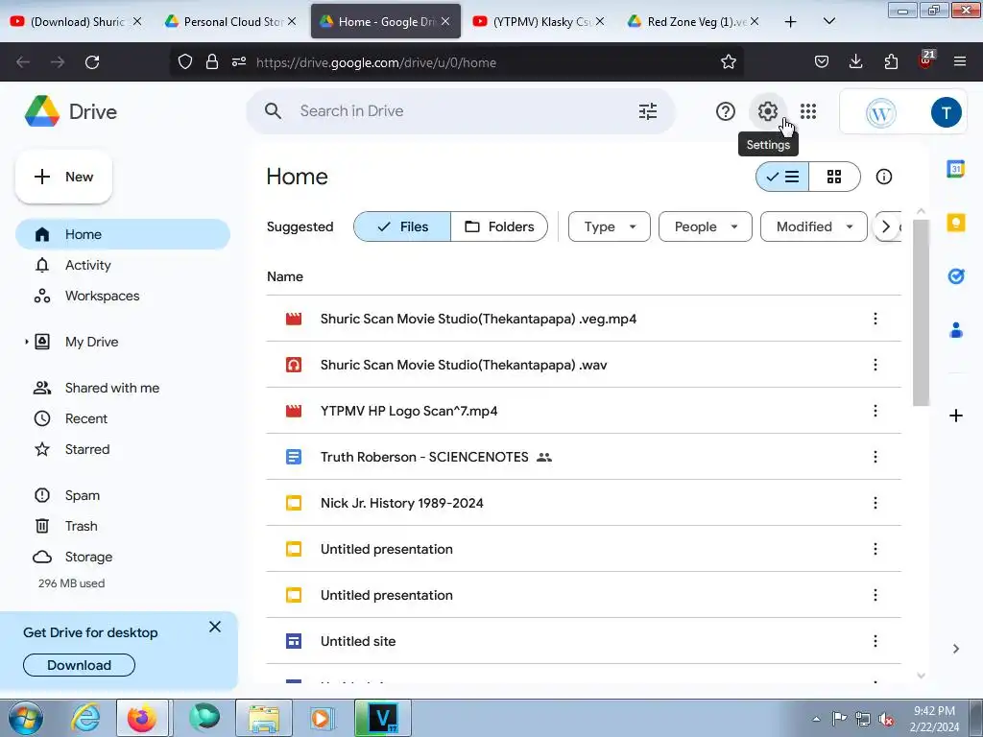Open more actions for Untitled site
This screenshot has height=737, width=983.
(875, 641)
